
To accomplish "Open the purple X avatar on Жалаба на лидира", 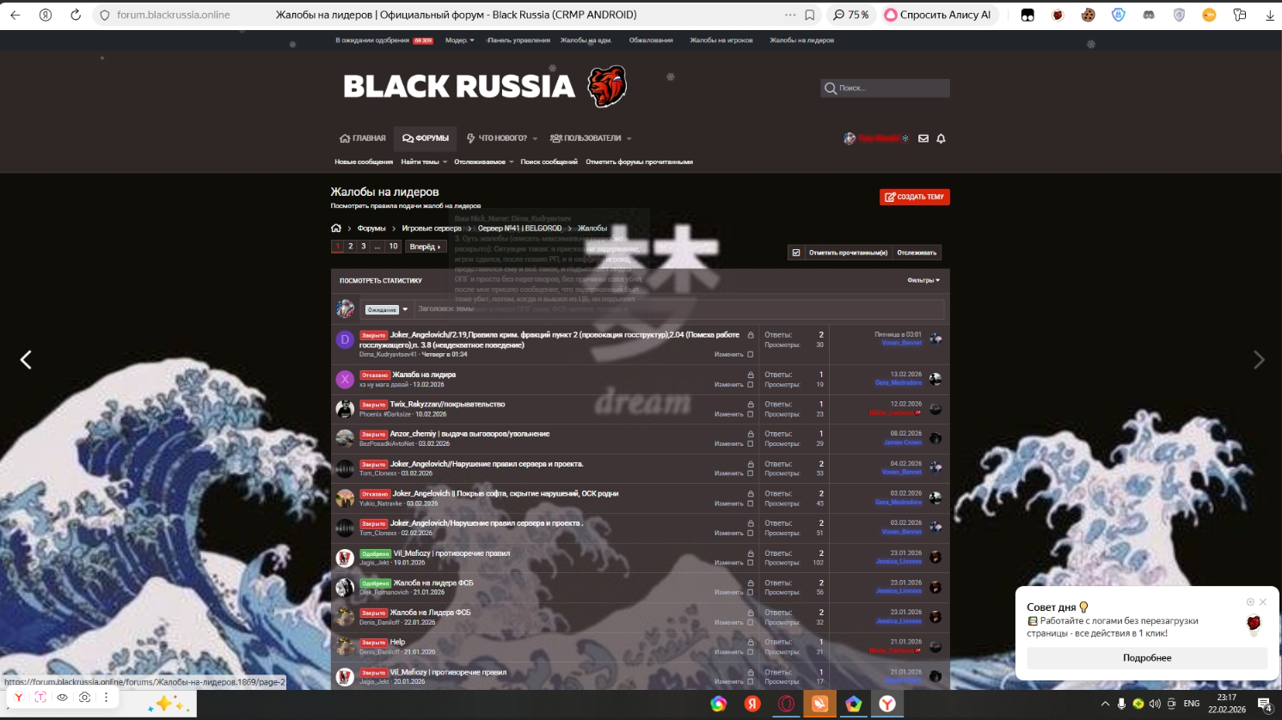I will point(345,379).
